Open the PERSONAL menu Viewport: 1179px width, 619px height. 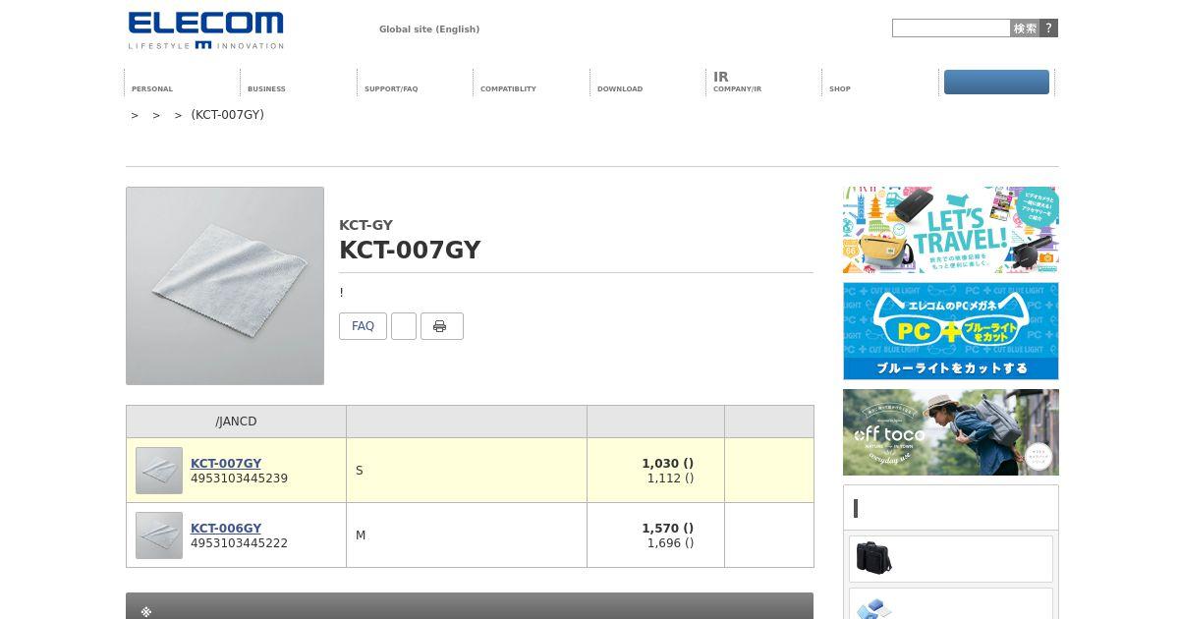[152, 88]
